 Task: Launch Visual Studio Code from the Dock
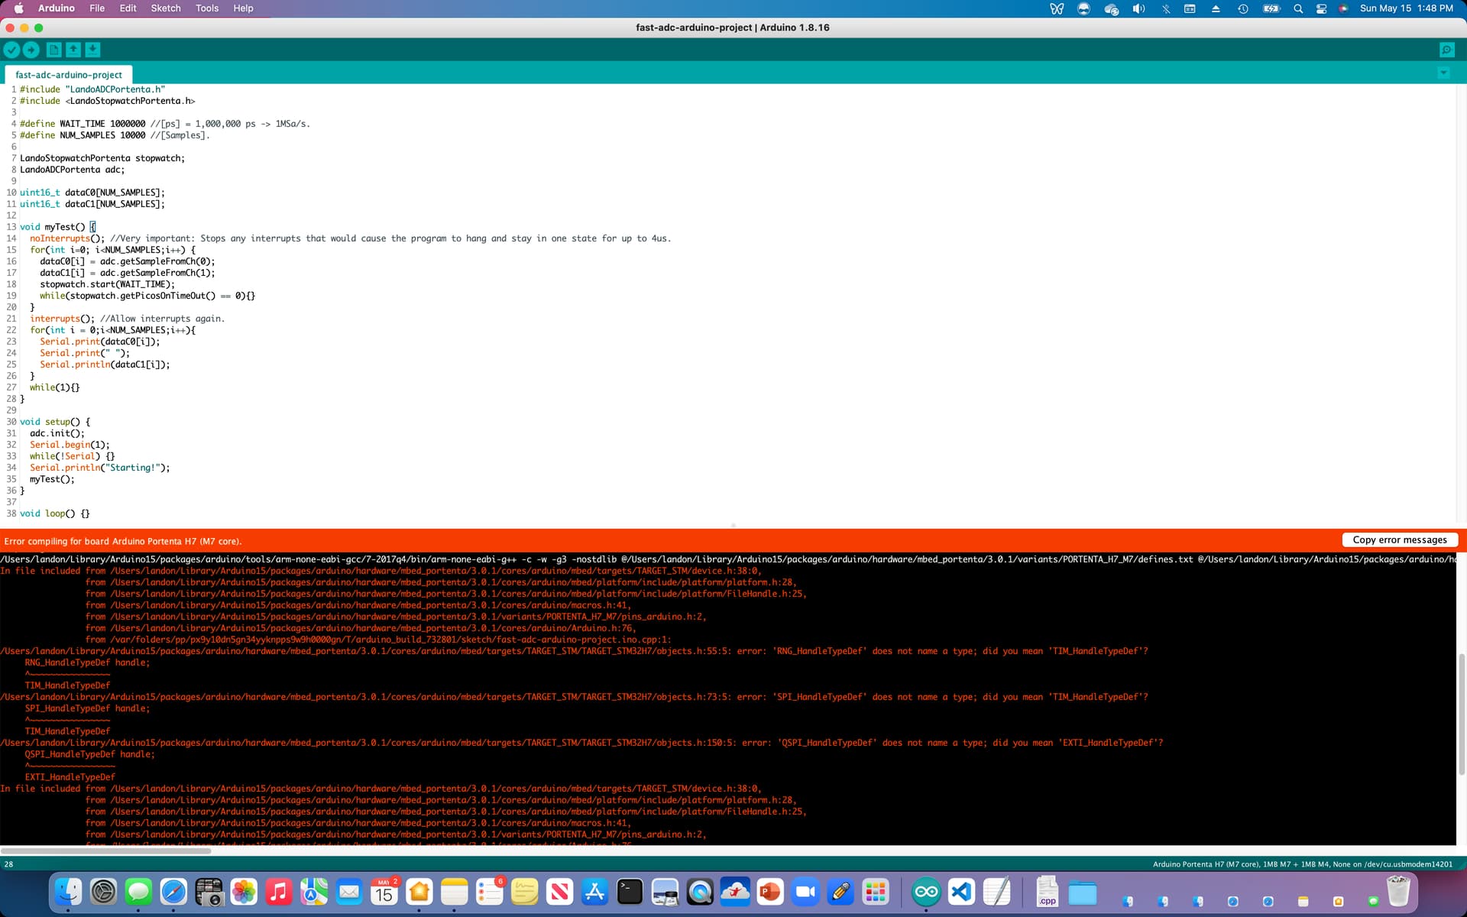click(x=961, y=891)
